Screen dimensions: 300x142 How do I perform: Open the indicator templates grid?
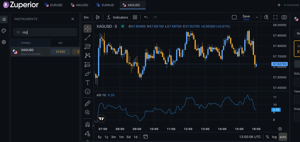(x=135, y=17)
